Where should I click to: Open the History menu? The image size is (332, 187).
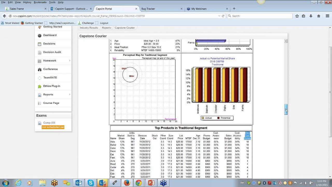[27, 2]
